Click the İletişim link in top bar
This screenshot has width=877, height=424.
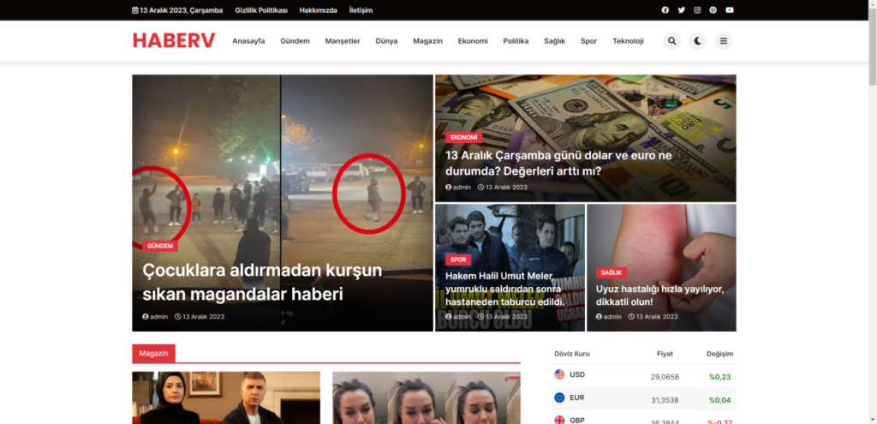tap(361, 10)
